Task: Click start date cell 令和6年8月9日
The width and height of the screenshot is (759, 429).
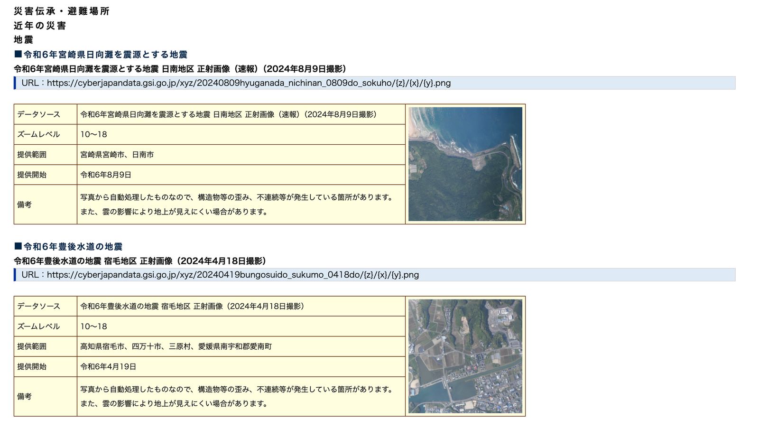Action: 241,175
